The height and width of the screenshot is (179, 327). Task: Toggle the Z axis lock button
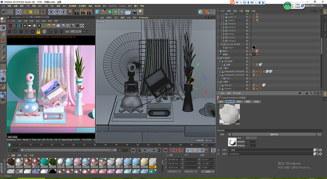pyautogui.click(x=63, y=12)
